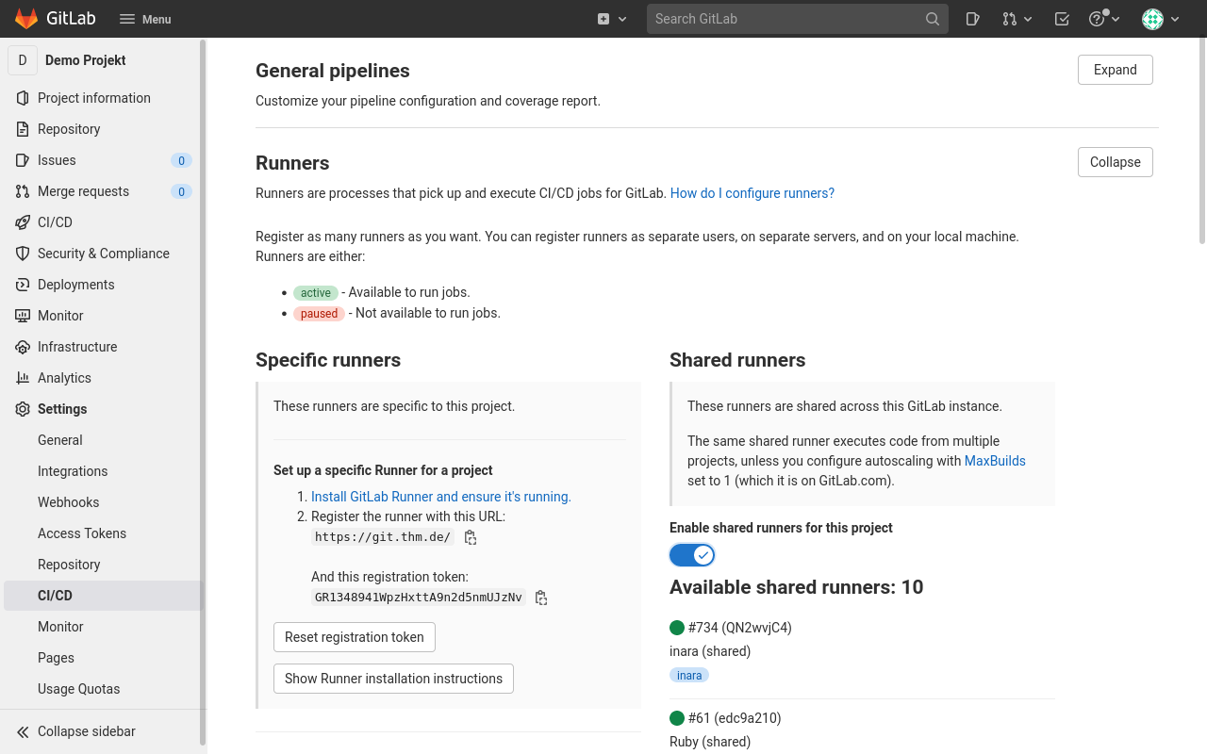Image resolution: width=1207 pixels, height=754 pixels.
Task: Click Collapse sidebar label
Action: [x=87, y=731]
